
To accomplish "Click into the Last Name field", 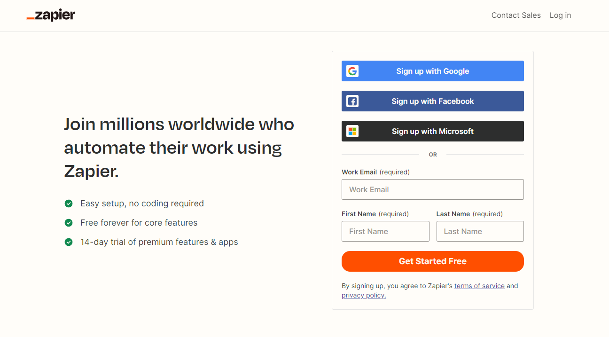I will coord(480,231).
